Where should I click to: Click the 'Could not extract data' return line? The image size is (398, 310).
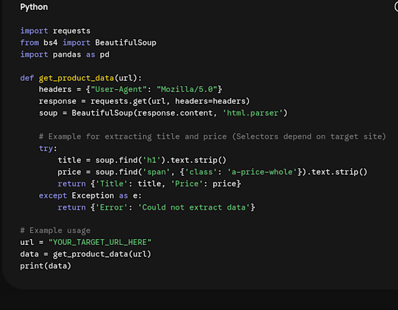pos(156,207)
